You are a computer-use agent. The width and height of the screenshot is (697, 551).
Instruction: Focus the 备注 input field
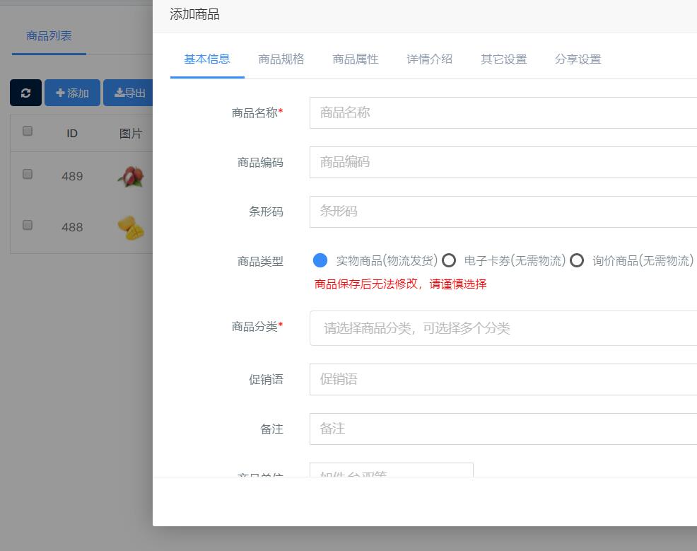click(x=503, y=429)
